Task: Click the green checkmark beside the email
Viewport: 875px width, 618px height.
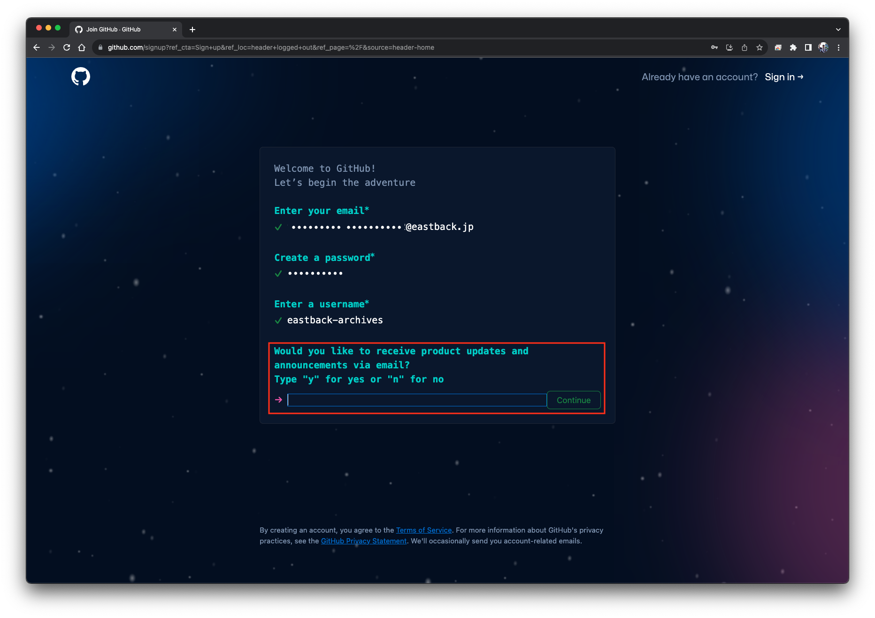Action: [x=278, y=227]
